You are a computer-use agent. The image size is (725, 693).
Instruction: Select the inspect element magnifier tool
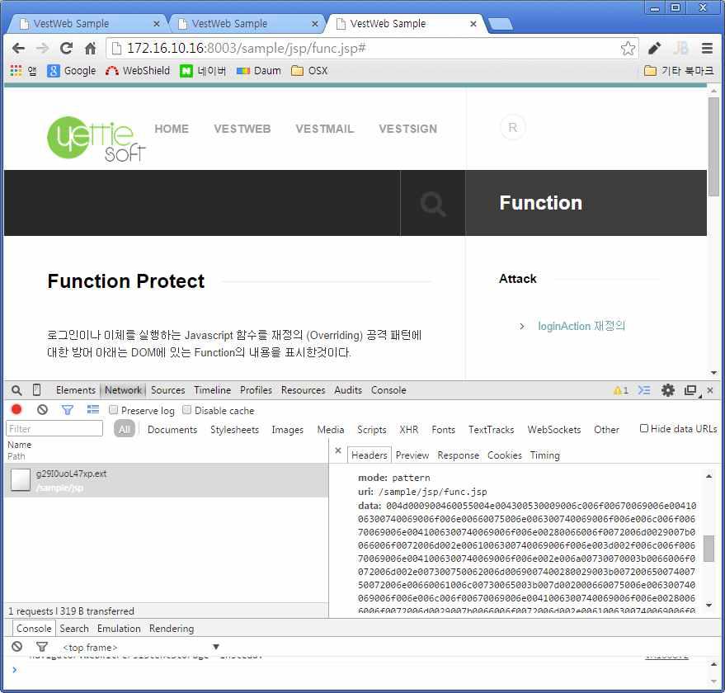pyautogui.click(x=16, y=390)
